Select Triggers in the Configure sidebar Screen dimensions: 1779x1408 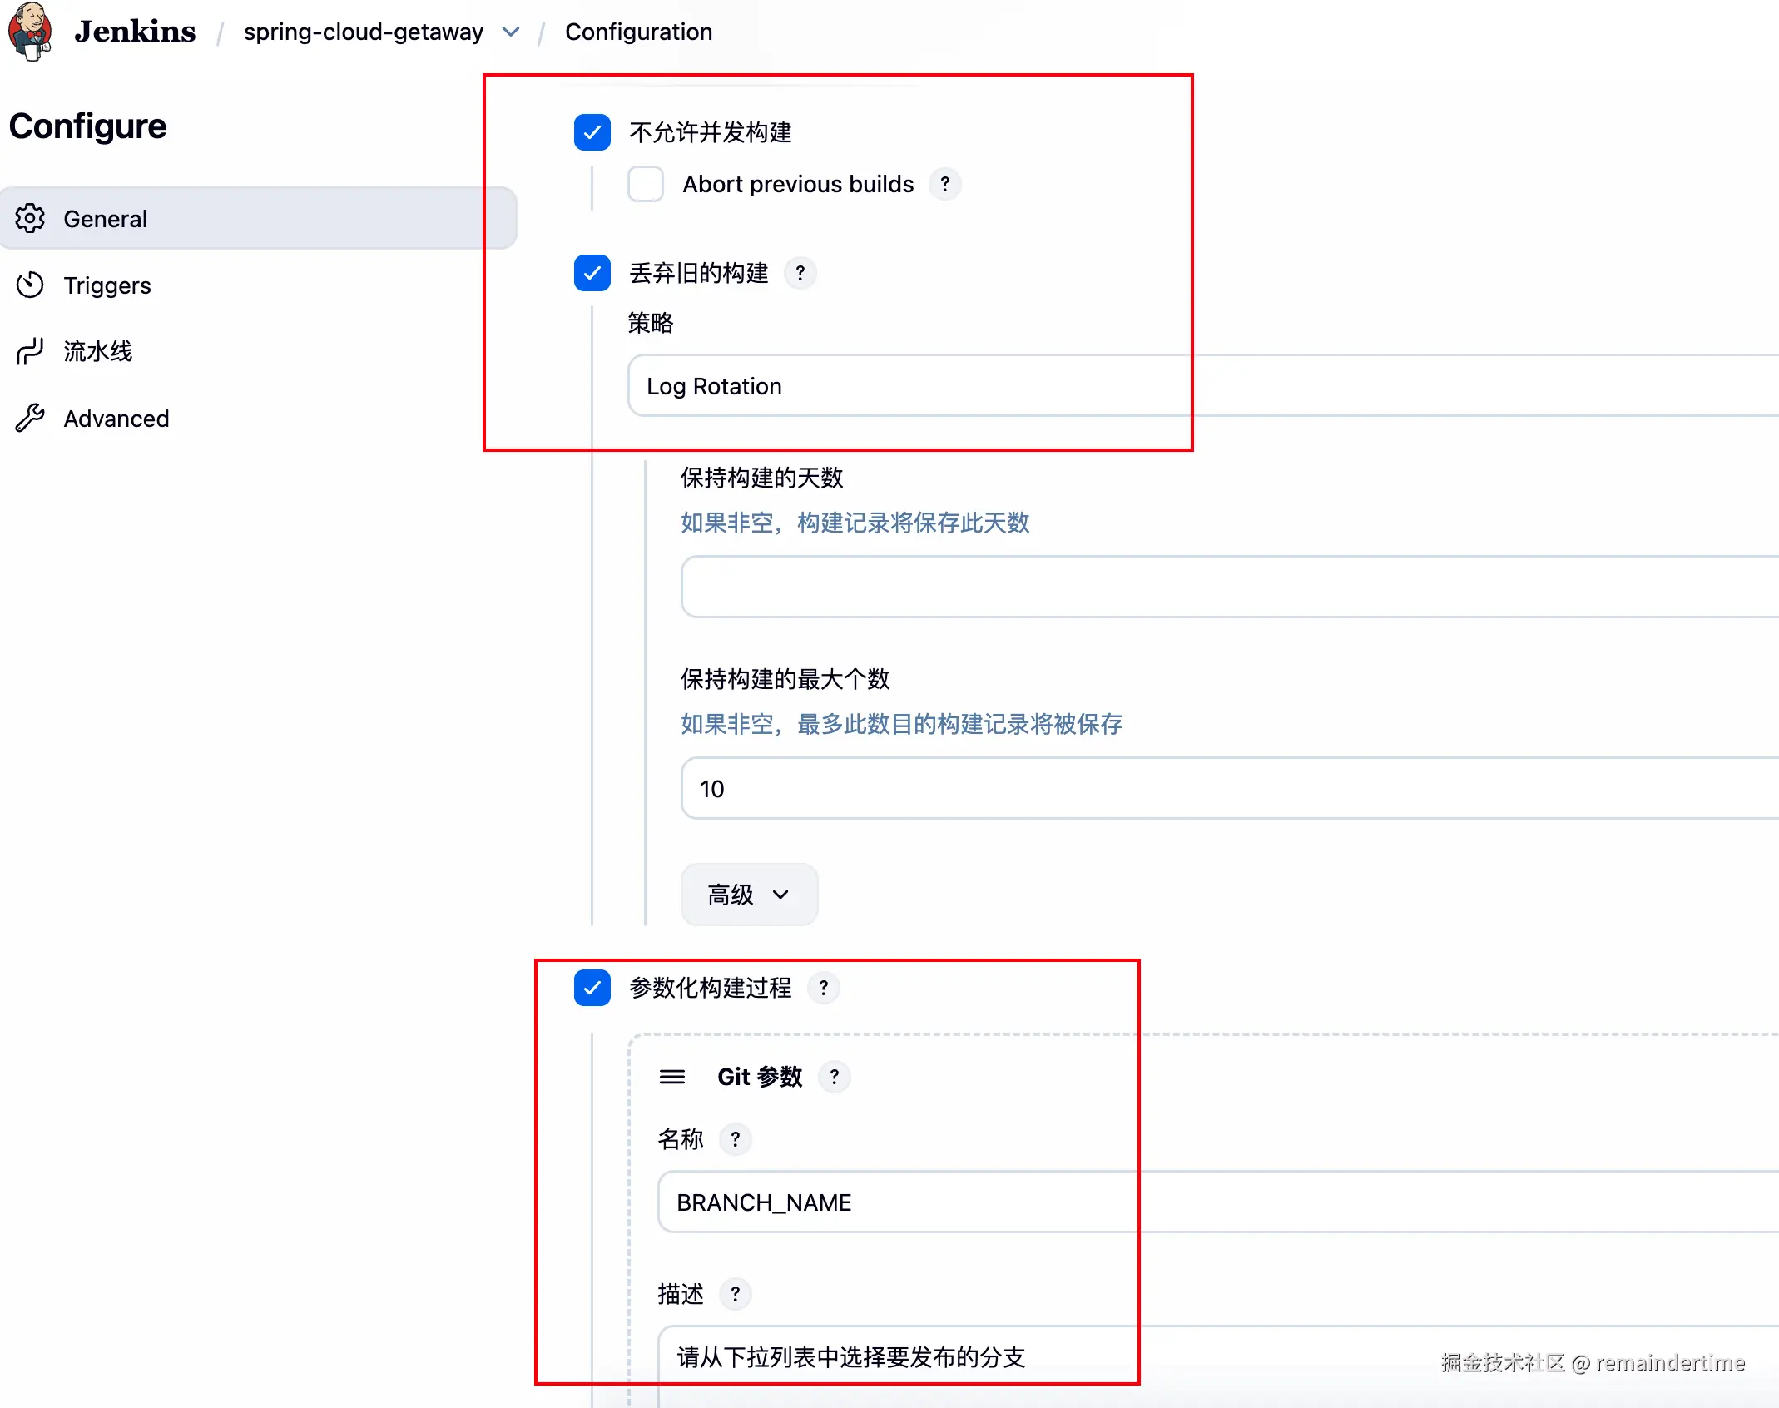[x=107, y=285]
